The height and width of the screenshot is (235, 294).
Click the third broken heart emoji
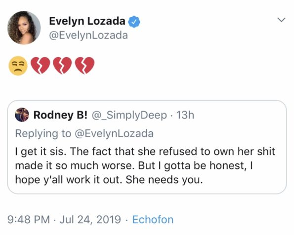84,66
